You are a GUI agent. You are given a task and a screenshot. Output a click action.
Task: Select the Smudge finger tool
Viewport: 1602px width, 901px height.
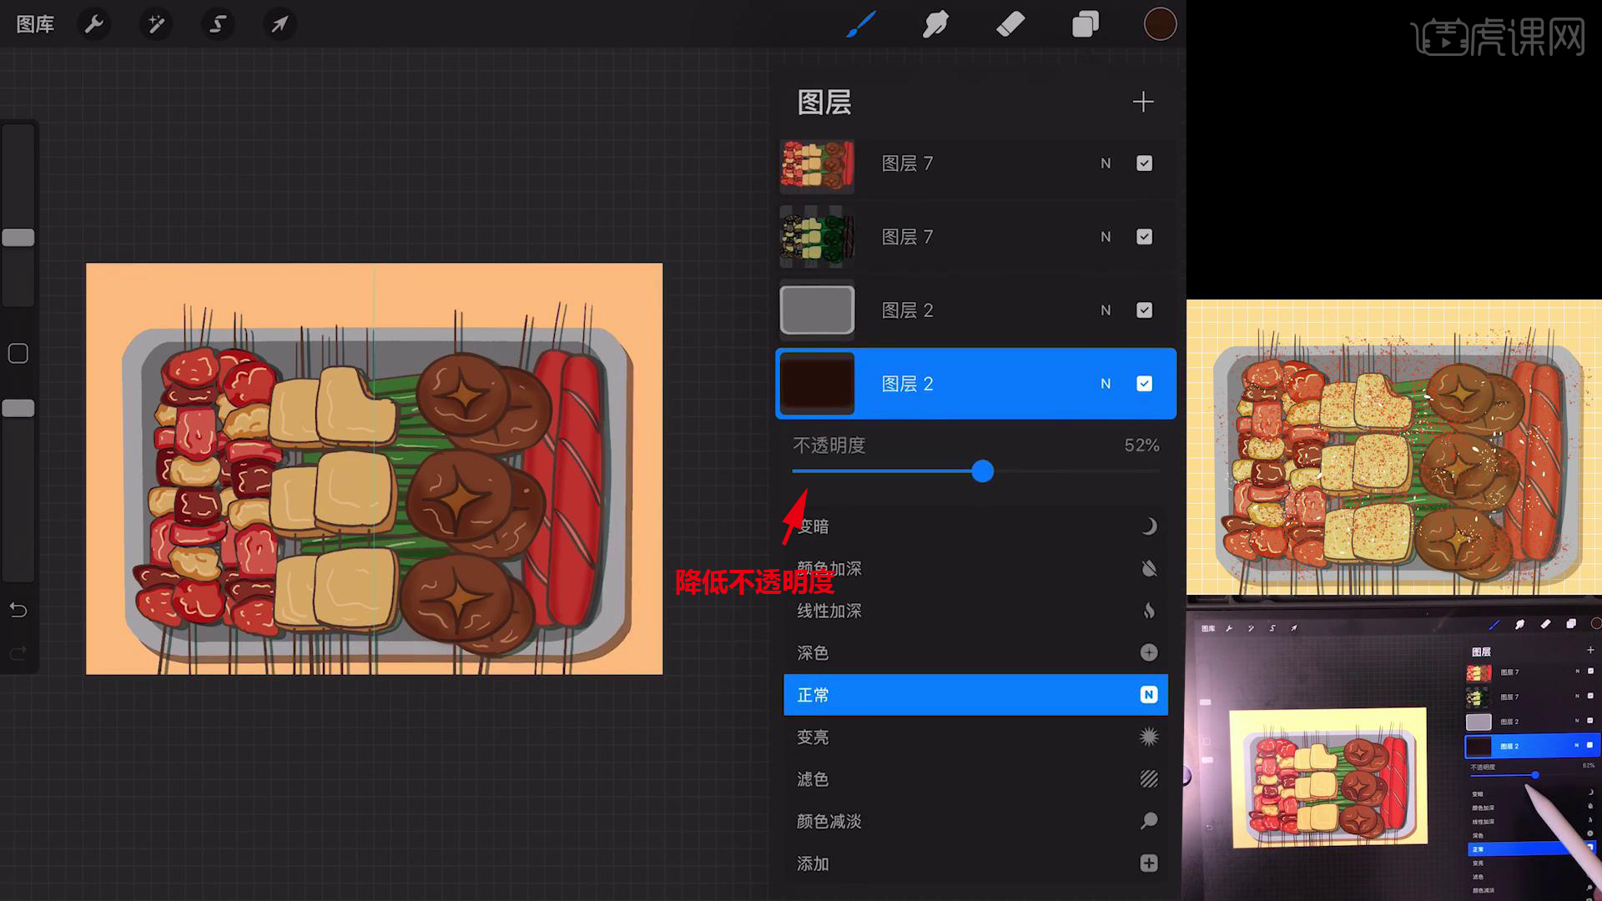[x=935, y=24]
